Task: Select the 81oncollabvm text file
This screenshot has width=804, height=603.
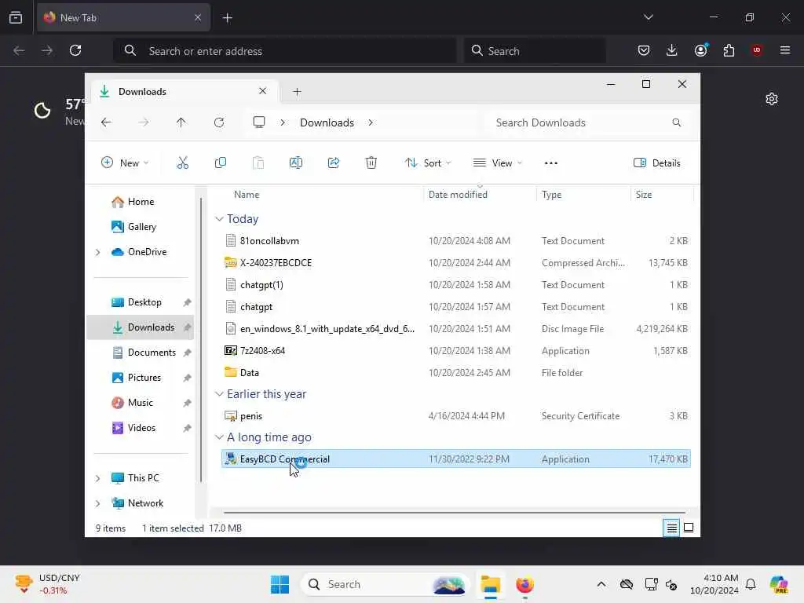Action: 455,241
